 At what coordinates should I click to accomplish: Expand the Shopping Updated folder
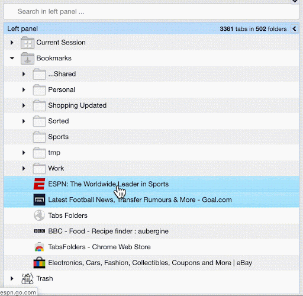(x=24, y=105)
